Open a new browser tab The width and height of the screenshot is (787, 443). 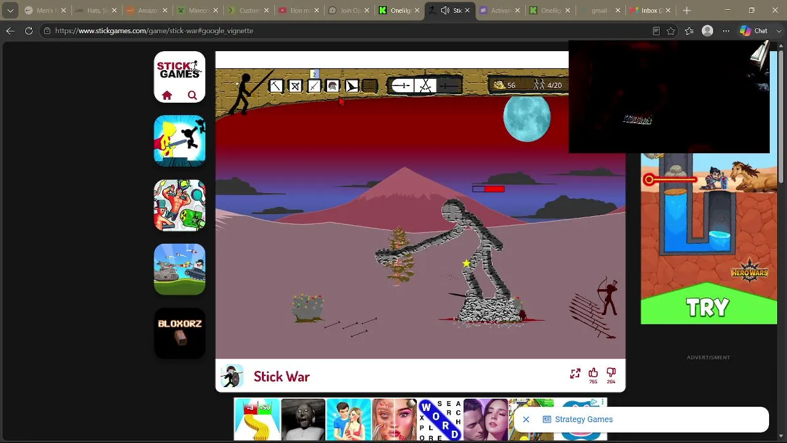point(687,10)
